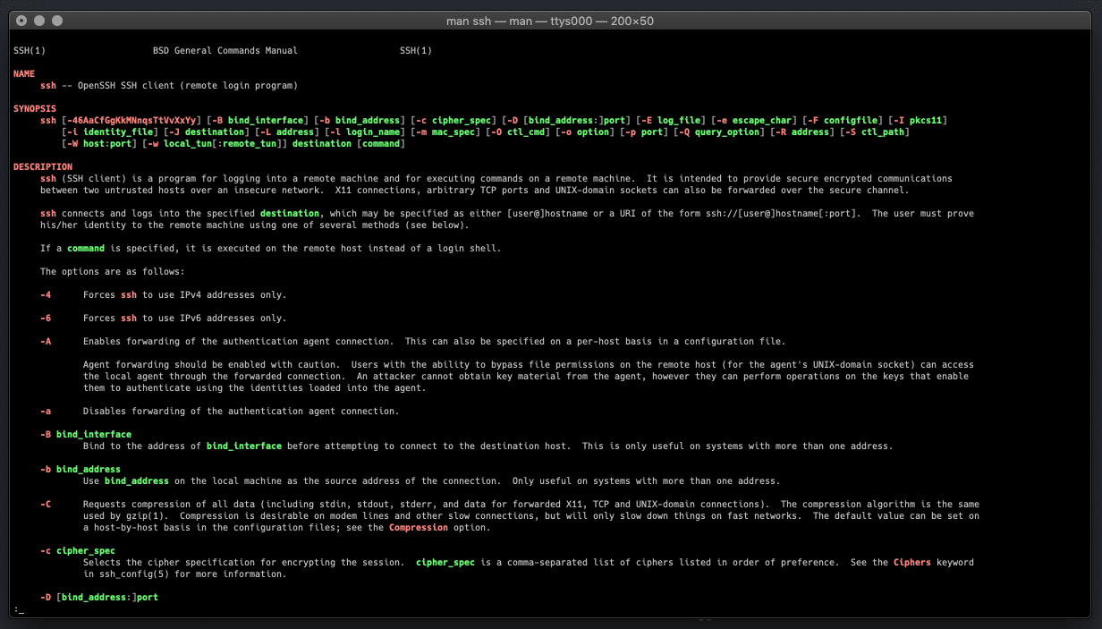Click the flag list '-46AaCfGgKkMNnqsTtVvXxYy'

pos(131,120)
